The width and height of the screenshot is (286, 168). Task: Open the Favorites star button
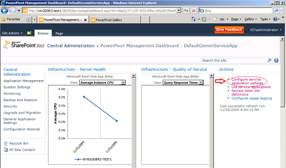(x=11, y=19)
